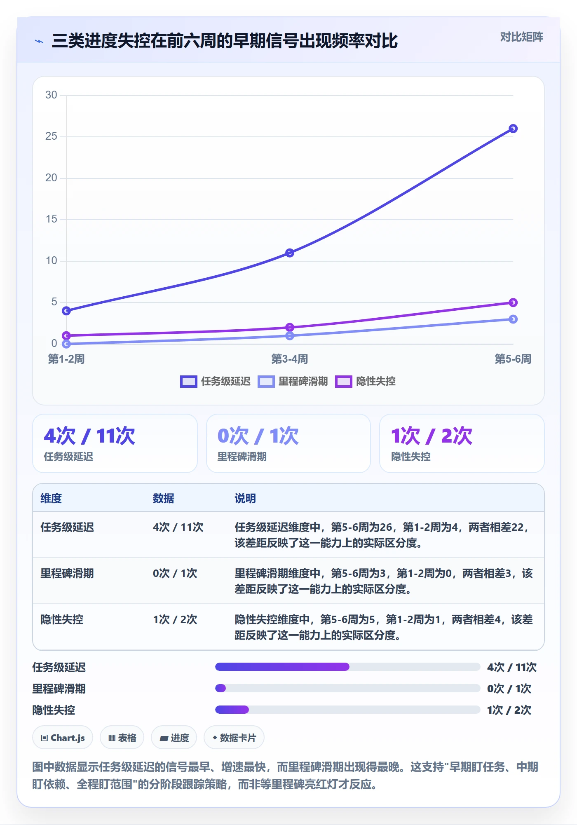577x825 pixels.
Task: Click the 说明 column header
Action: pos(245,498)
